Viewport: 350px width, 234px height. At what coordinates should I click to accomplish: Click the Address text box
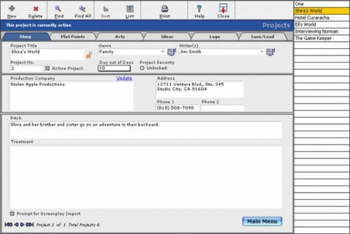(x=200, y=89)
